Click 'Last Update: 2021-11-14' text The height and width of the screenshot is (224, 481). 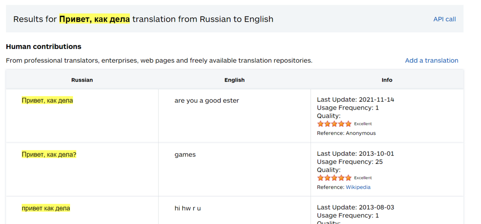(x=355, y=100)
